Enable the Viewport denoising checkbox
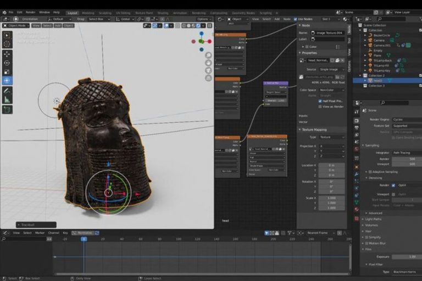The width and height of the screenshot is (422, 281). (x=393, y=194)
